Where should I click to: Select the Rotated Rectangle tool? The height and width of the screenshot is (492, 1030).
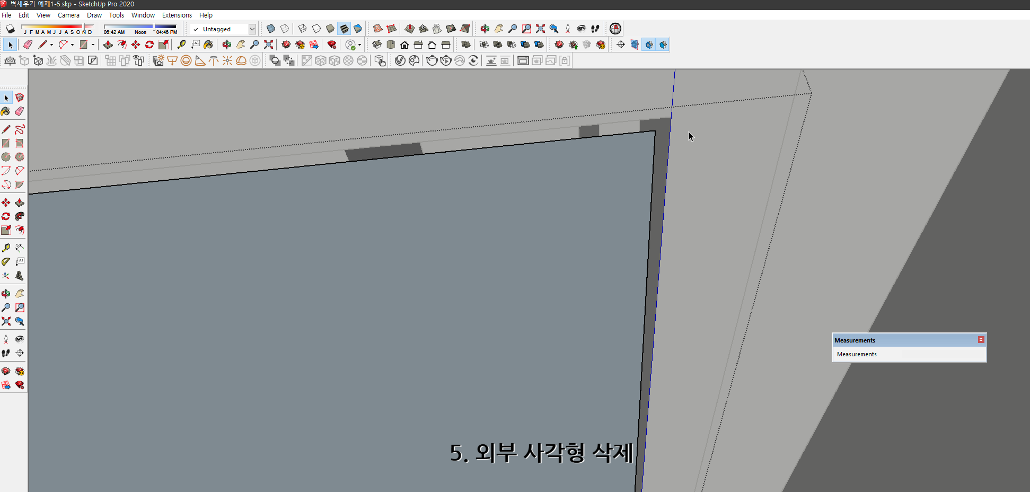[x=20, y=143]
